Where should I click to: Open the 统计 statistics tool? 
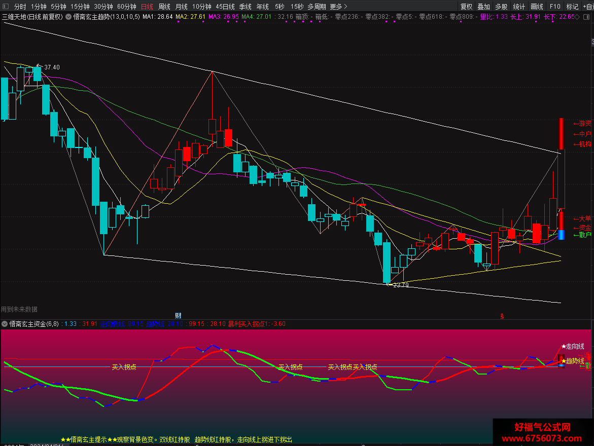click(519, 7)
